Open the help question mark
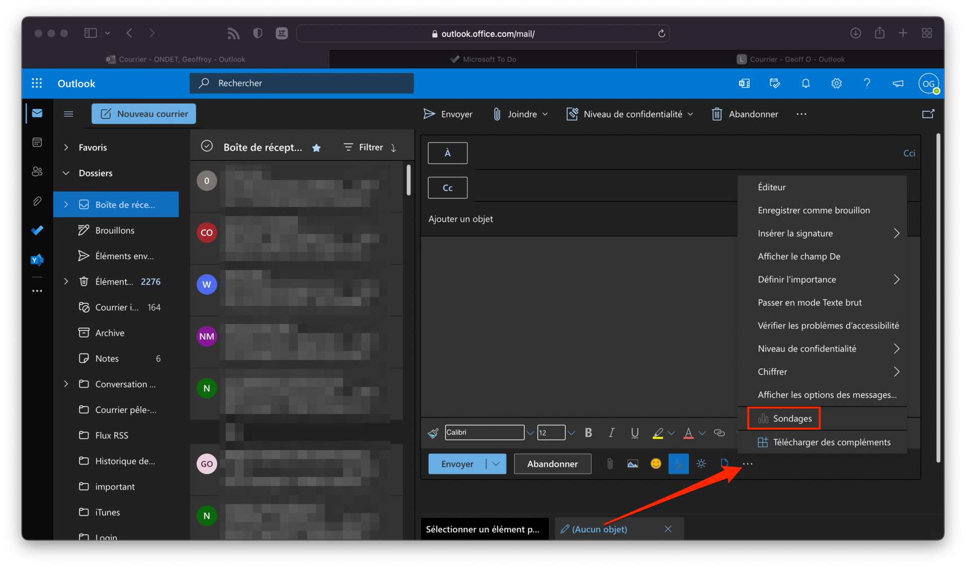Image resolution: width=966 pixels, height=567 pixels. coord(867,84)
